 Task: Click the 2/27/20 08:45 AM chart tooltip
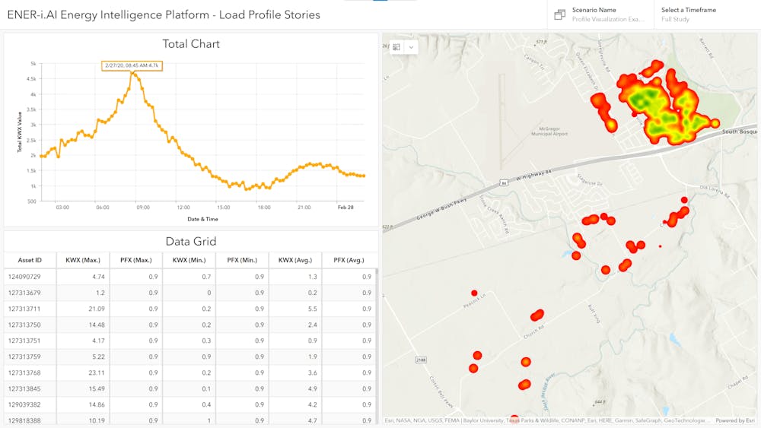[132, 65]
